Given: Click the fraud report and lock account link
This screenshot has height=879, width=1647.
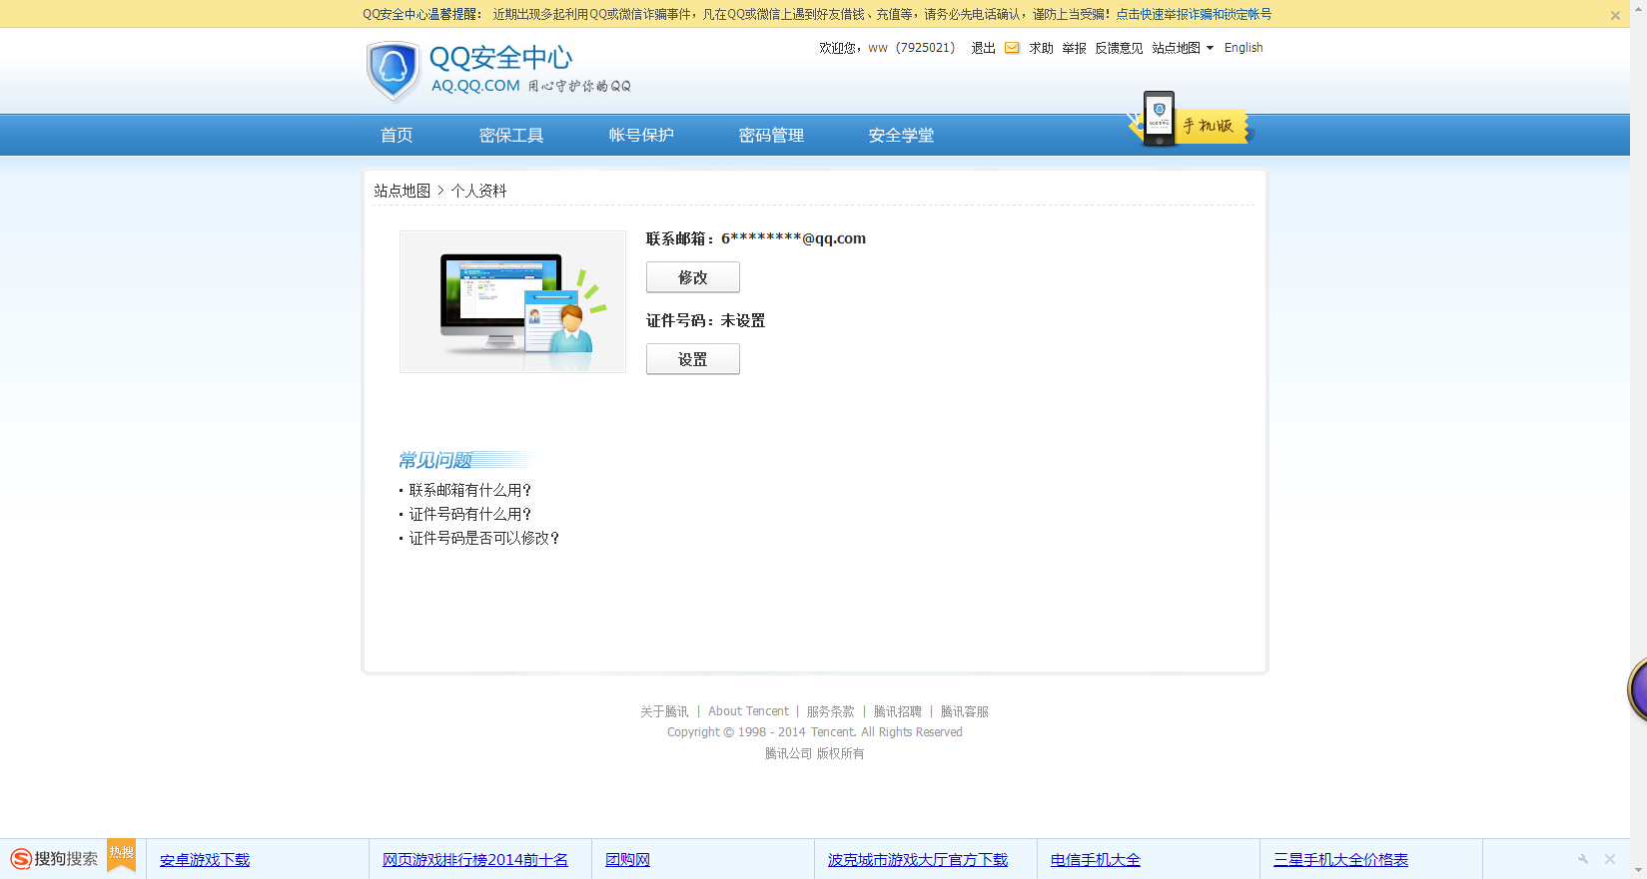Looking at the screenshot, I should click(1194, 14).
